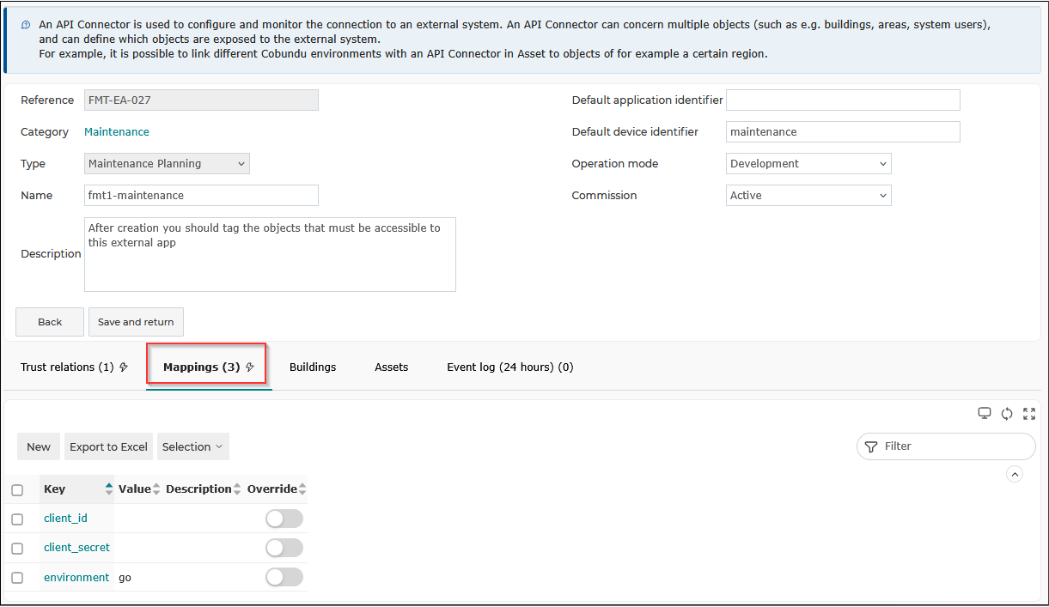Open the Type dropdown
1049x607 pixels.
(x=167, y=164)
